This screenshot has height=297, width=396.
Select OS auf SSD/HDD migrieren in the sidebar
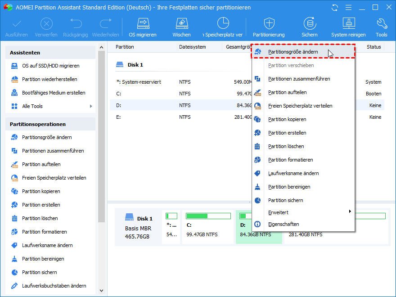(50, 66)
